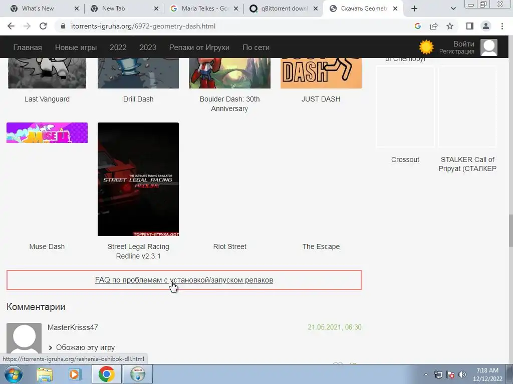Image resolution: width=513 pixels, height=384 pixels.
Task: Click the Регистрация link
Action: click(x=457, y=51)
